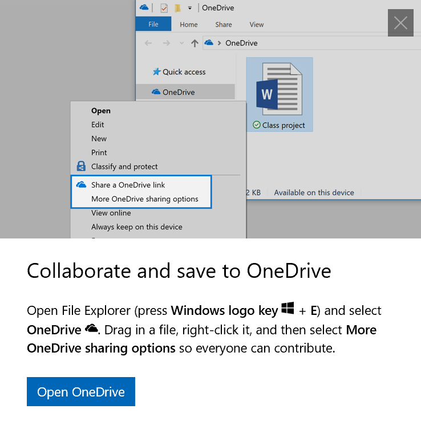Click the New folder quick access icon
The width and height of the screenshot is (421, 425).
click(177, 8)
